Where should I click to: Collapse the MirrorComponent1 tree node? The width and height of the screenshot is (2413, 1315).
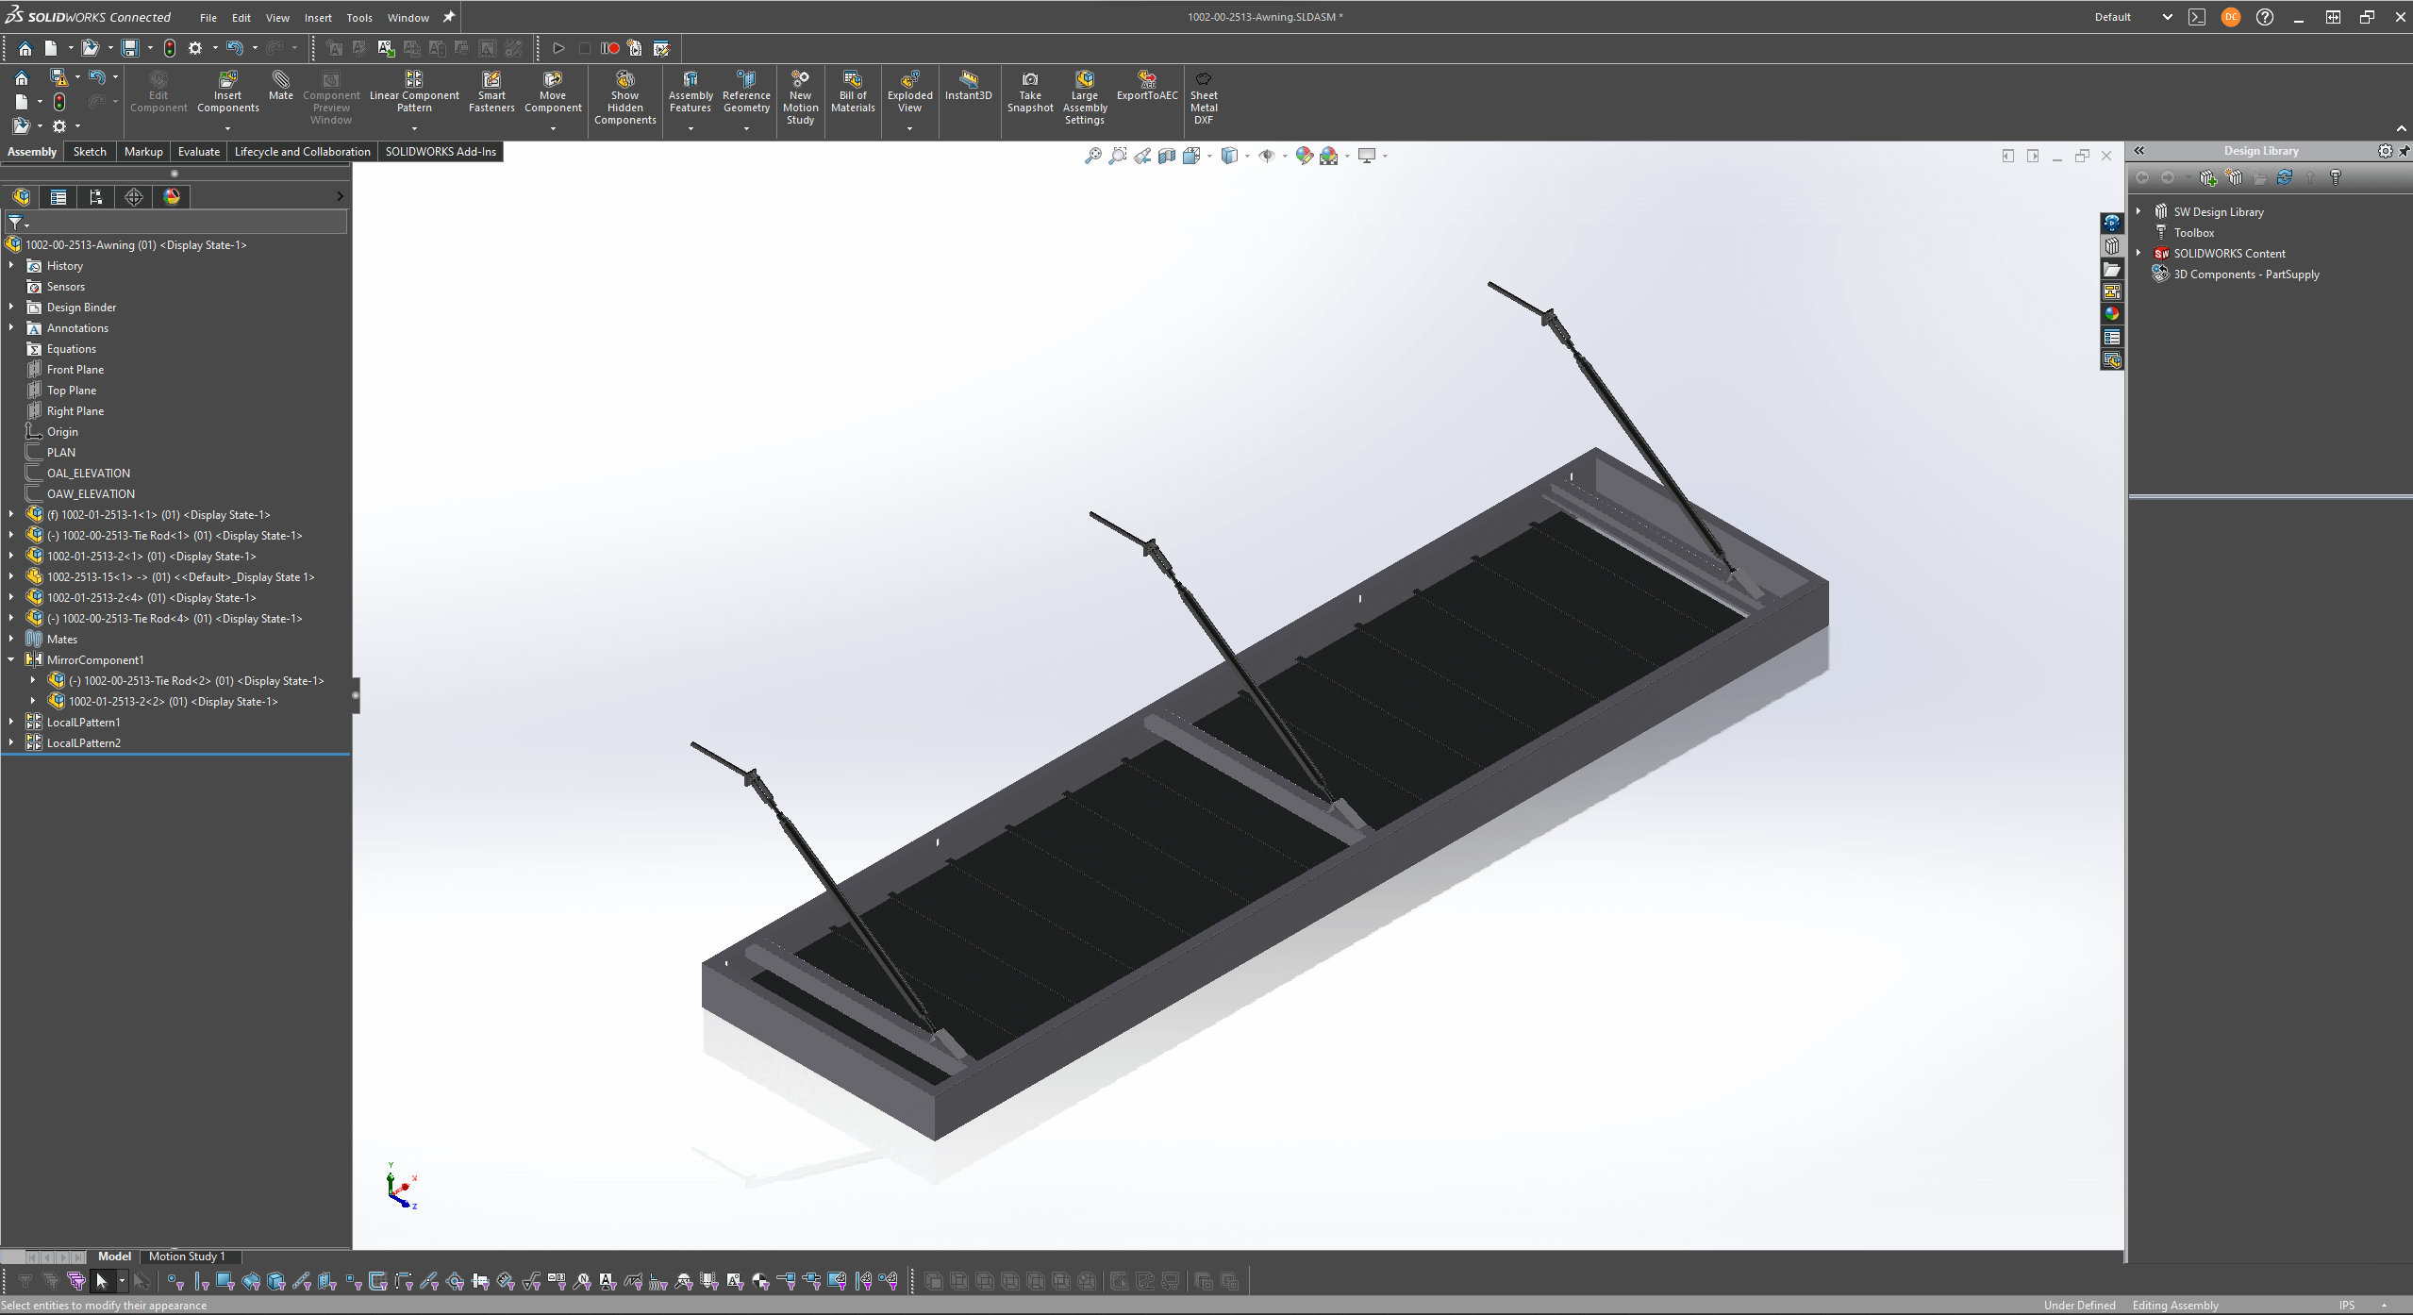tap(11, 659)
